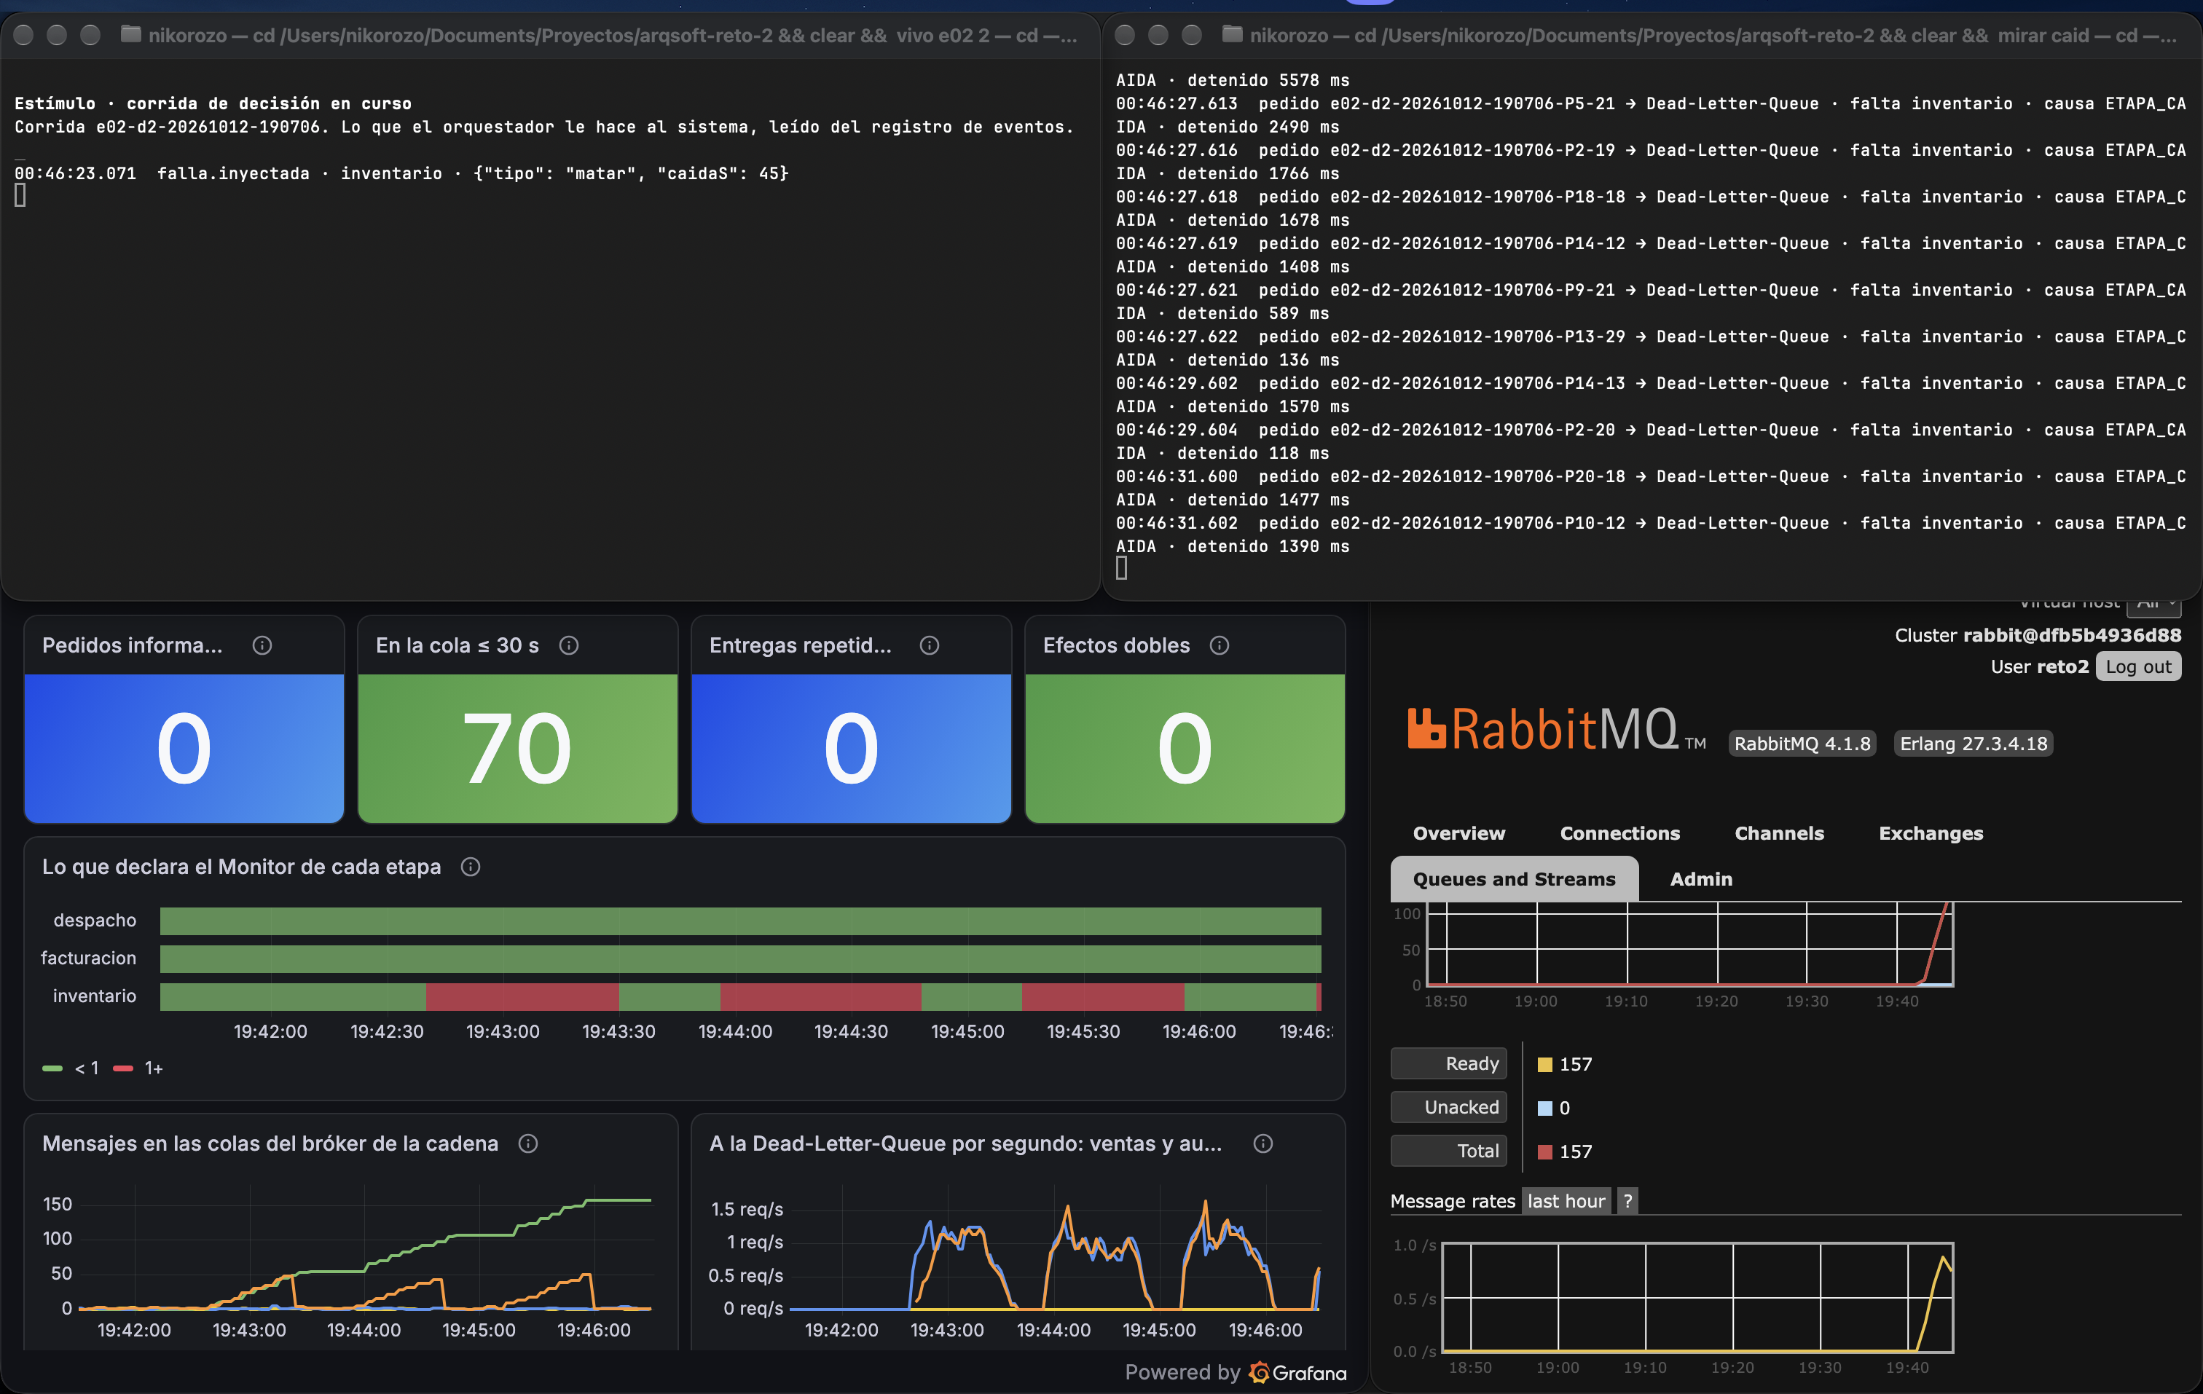
Task: Click the facturacion row in the Monitor timeline
Action: point(740,958)
